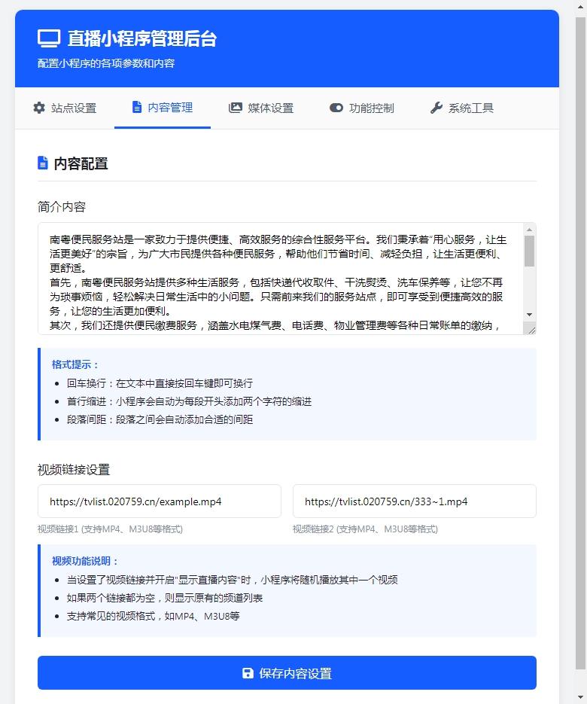Click the 直播小程序管理后台 title

coord(142,38)
